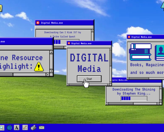The image size is (164, 132).
Task: Open the magnifier search icon in taskbar
Action: tap(2, 128)
